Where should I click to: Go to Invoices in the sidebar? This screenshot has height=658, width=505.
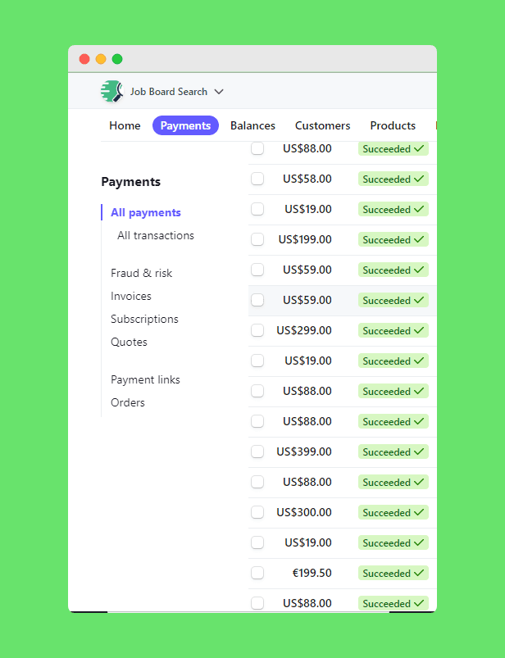pos(131,296)
